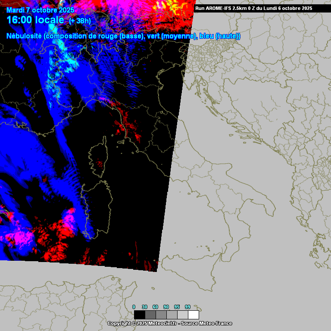The height and width of the screenshot is (331, 331).
Task: Open the Meteociel.fr copyright link
Action: [169, 323]
